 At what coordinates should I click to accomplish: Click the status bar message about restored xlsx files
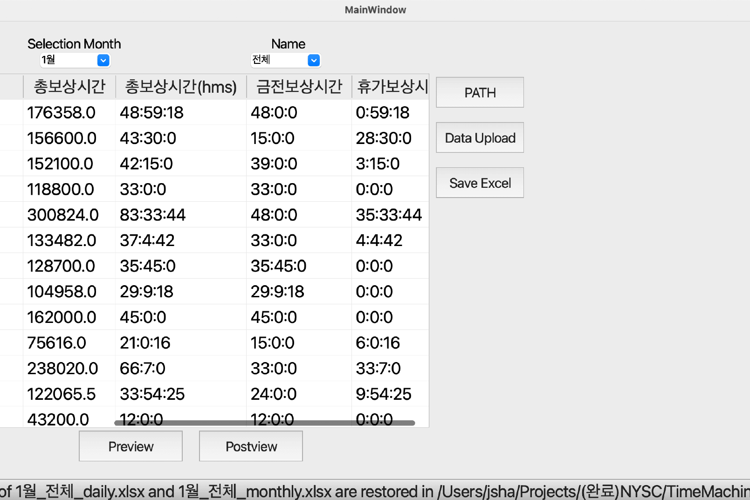coord(375,491)
